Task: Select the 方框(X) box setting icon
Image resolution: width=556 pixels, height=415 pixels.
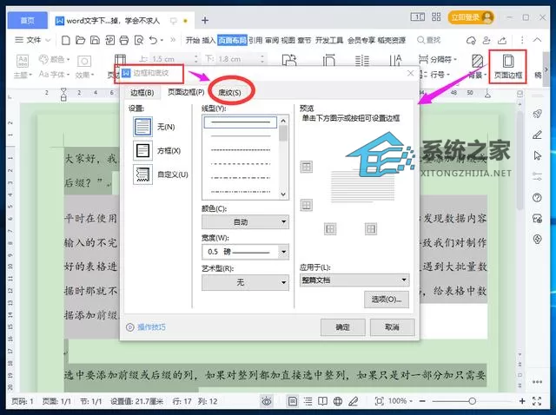Action: tap(142, 150)
